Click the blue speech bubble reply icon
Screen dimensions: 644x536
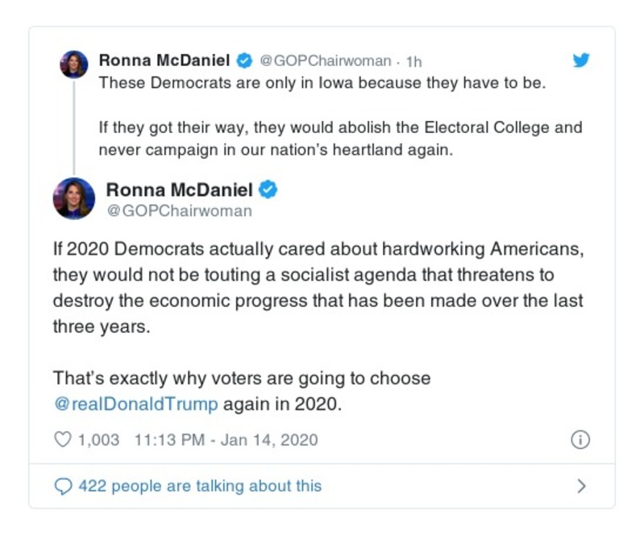coord(62,486)
